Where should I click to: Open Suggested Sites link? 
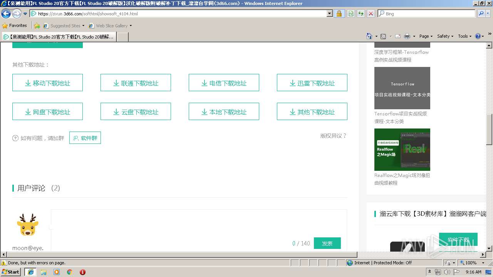64,26
